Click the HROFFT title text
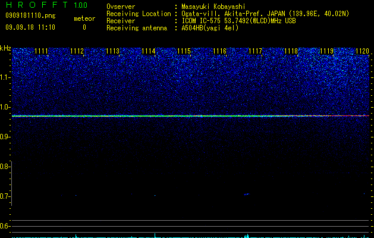 point(37,5)
